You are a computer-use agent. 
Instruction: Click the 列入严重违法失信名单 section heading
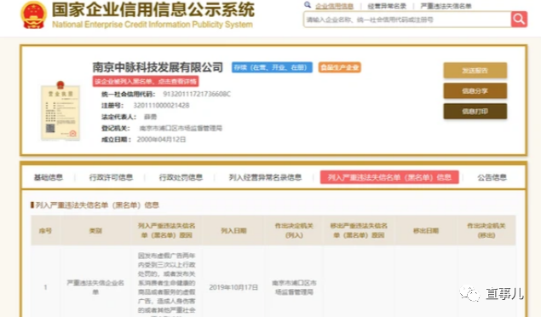pyautogui.click(x=97, y=205)
